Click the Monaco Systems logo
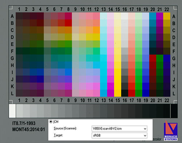 (x=171, y=131)
